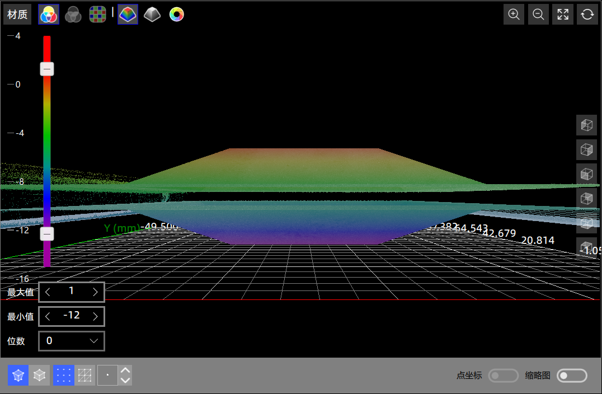
Task: Choose the height-colored pyramid render mode
Action: pos(128,15)
